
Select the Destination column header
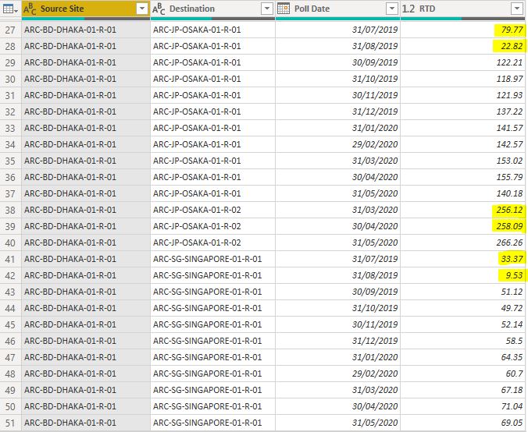pos(212,9)
